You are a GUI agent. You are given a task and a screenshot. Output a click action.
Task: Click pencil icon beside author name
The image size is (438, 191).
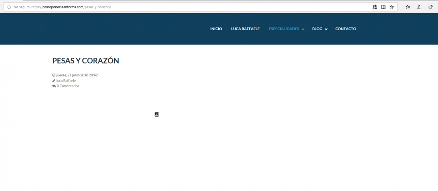(54, 81)
